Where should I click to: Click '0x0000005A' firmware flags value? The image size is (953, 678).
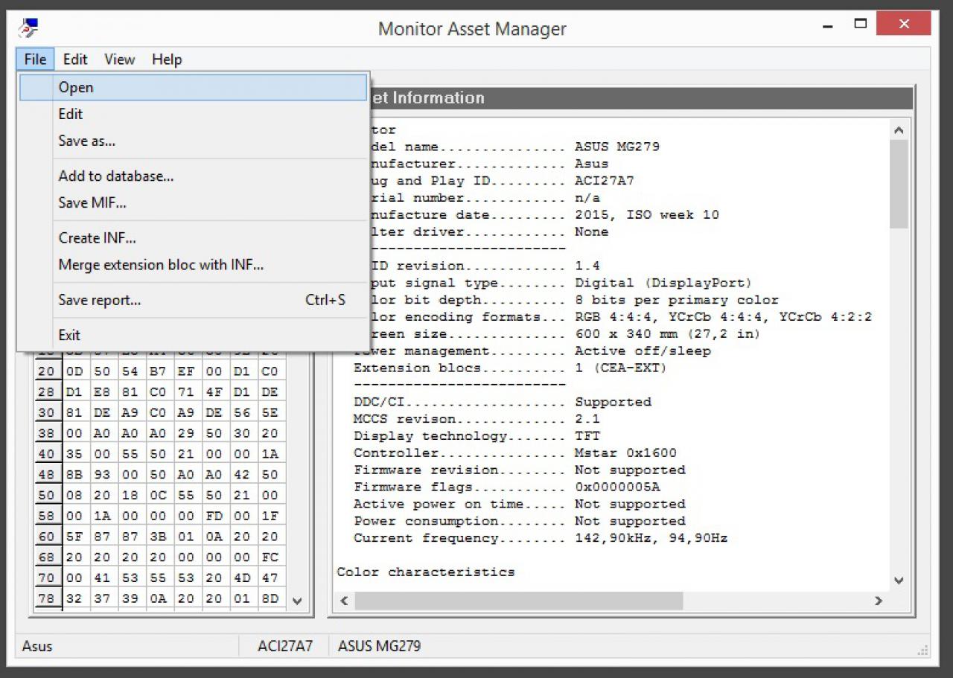click(617, 487)
